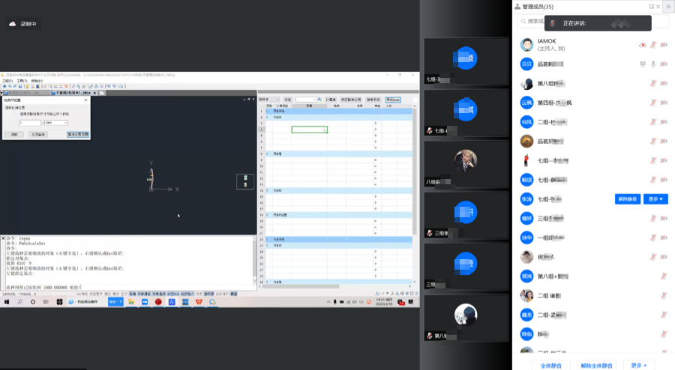Open the 工具(T) menu
Image resolution: width=675 pixels, height=370 pixels.
click(x=22, y=81)
